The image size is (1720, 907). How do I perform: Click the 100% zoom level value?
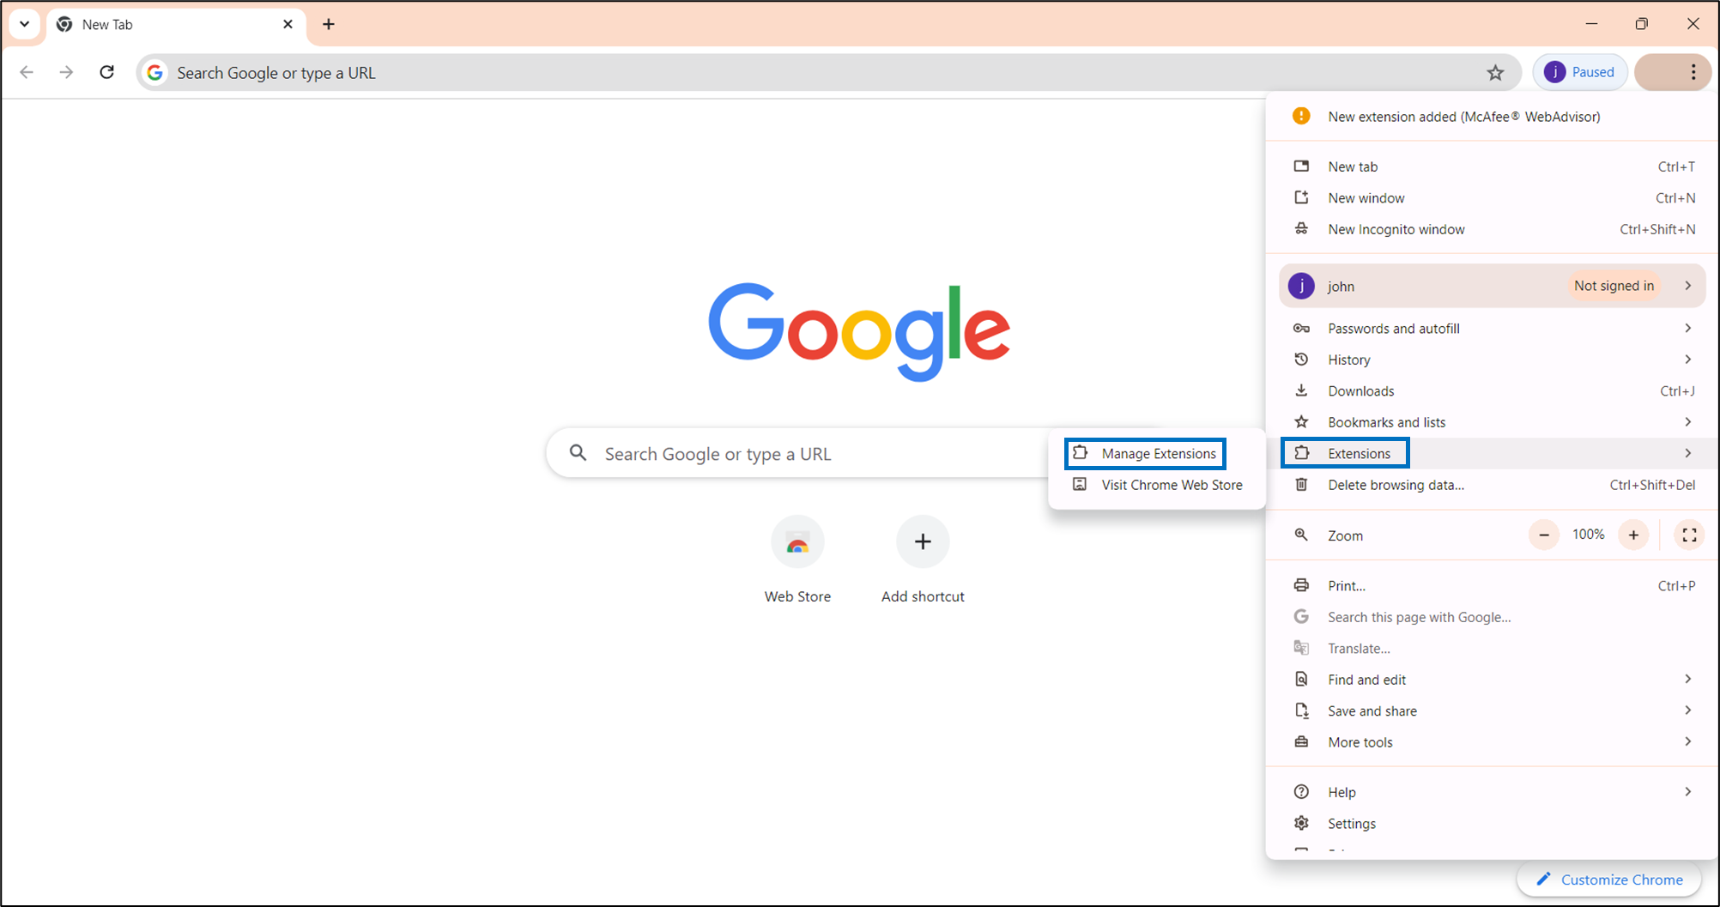(x=1588, y=535)
